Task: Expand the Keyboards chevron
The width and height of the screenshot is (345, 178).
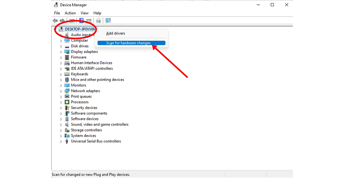Action: click(x=61, y=74)
